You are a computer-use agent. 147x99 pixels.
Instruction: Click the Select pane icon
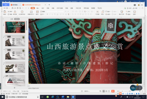click(135, 12)
